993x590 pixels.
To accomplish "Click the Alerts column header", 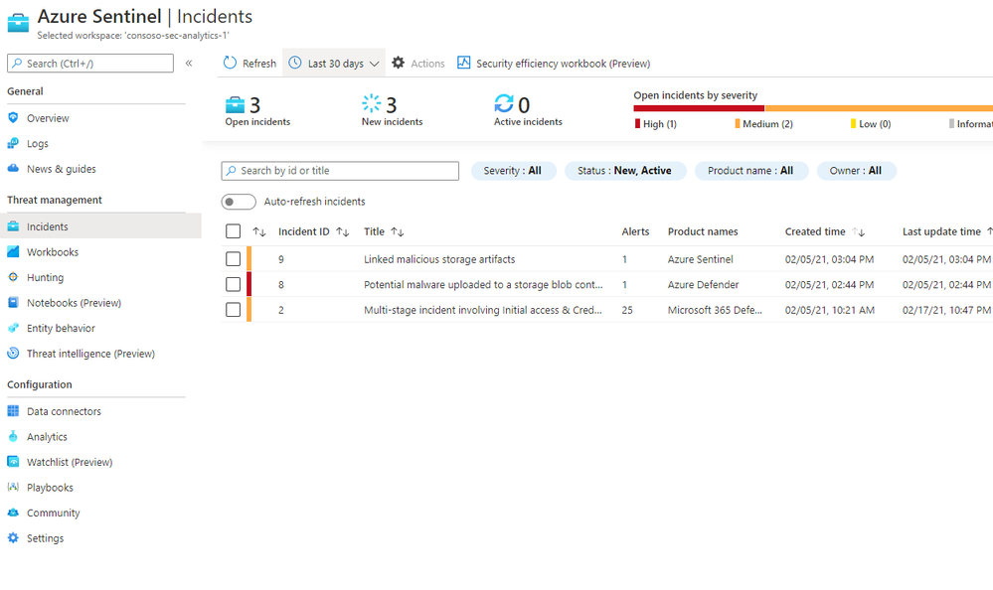I will 635,231.
